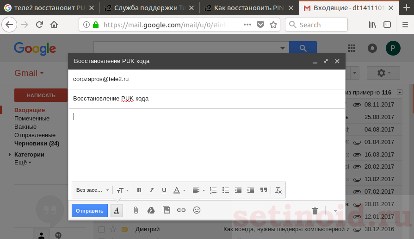
Task: Open page actions three-dot menu
Action: click(x=247, y=25)
